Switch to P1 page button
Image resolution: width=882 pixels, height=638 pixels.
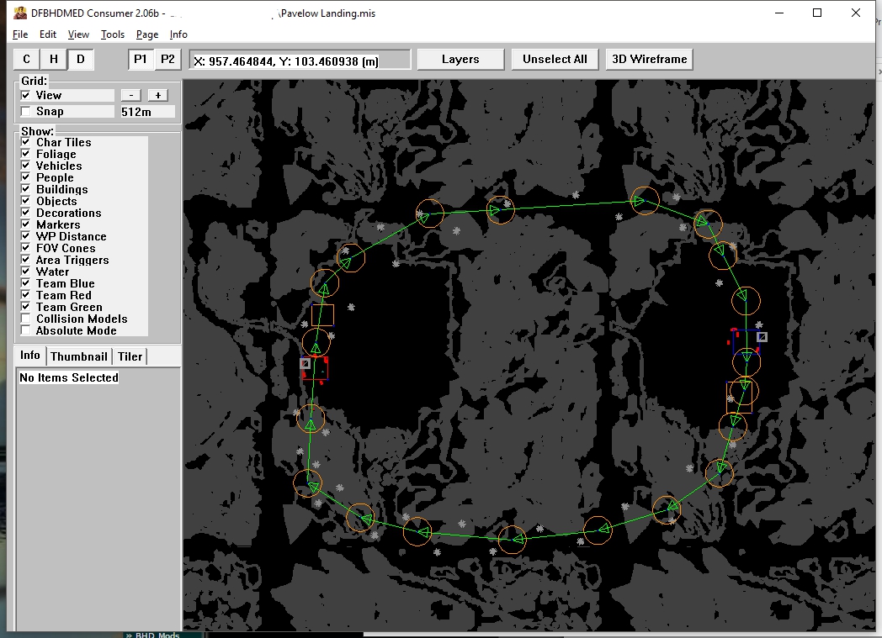tap(141, 59)
